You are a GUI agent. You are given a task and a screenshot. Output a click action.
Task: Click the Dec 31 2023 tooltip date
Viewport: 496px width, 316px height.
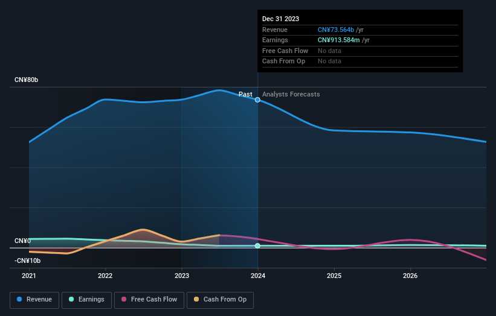280,19
